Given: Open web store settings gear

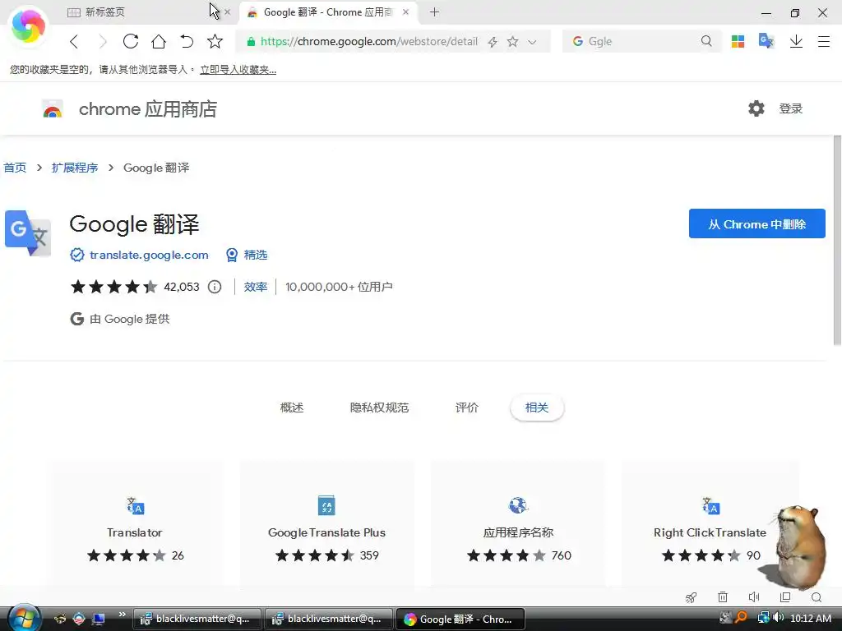Looking at the screenshot, I should coord(756,108).
